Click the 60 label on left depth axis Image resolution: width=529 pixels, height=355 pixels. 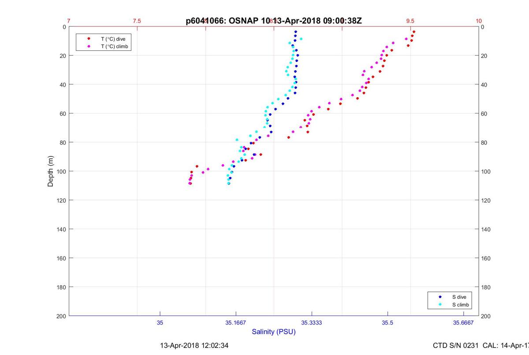(63, 113)
